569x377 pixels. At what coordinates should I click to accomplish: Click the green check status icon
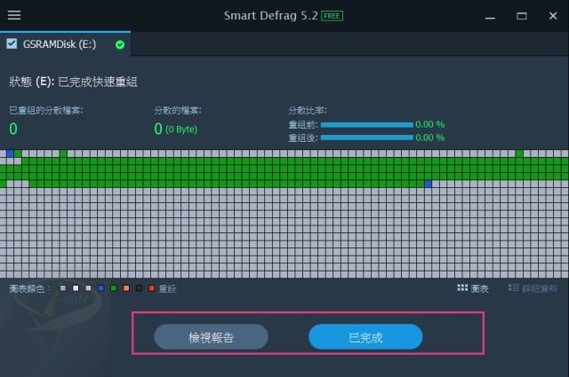tap(120, 44)
